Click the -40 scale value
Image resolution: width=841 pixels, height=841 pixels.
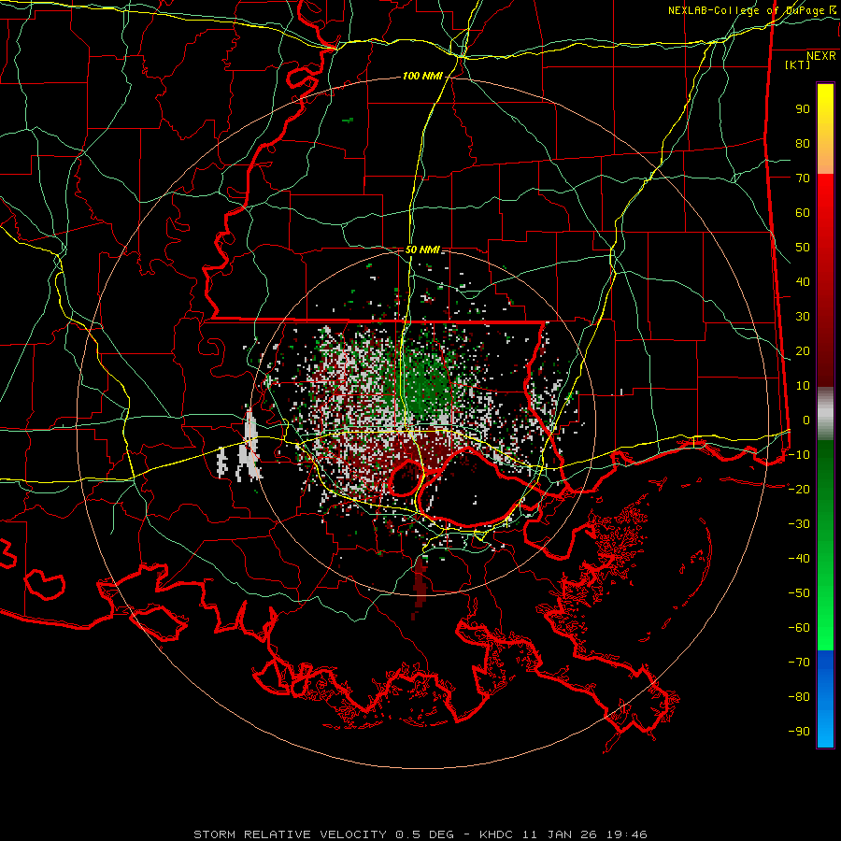pyautogui.click(x=799, y=559)
